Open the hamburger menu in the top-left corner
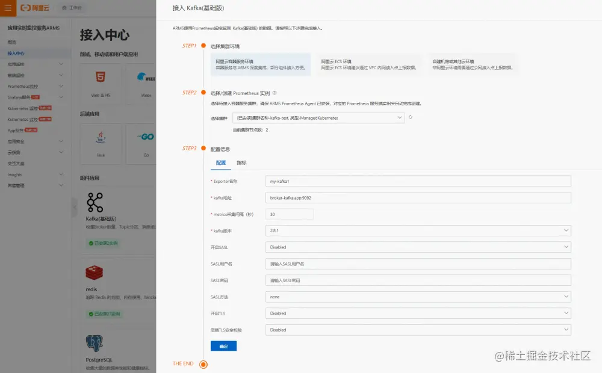602x373 pixels. (x=8, y=8)
